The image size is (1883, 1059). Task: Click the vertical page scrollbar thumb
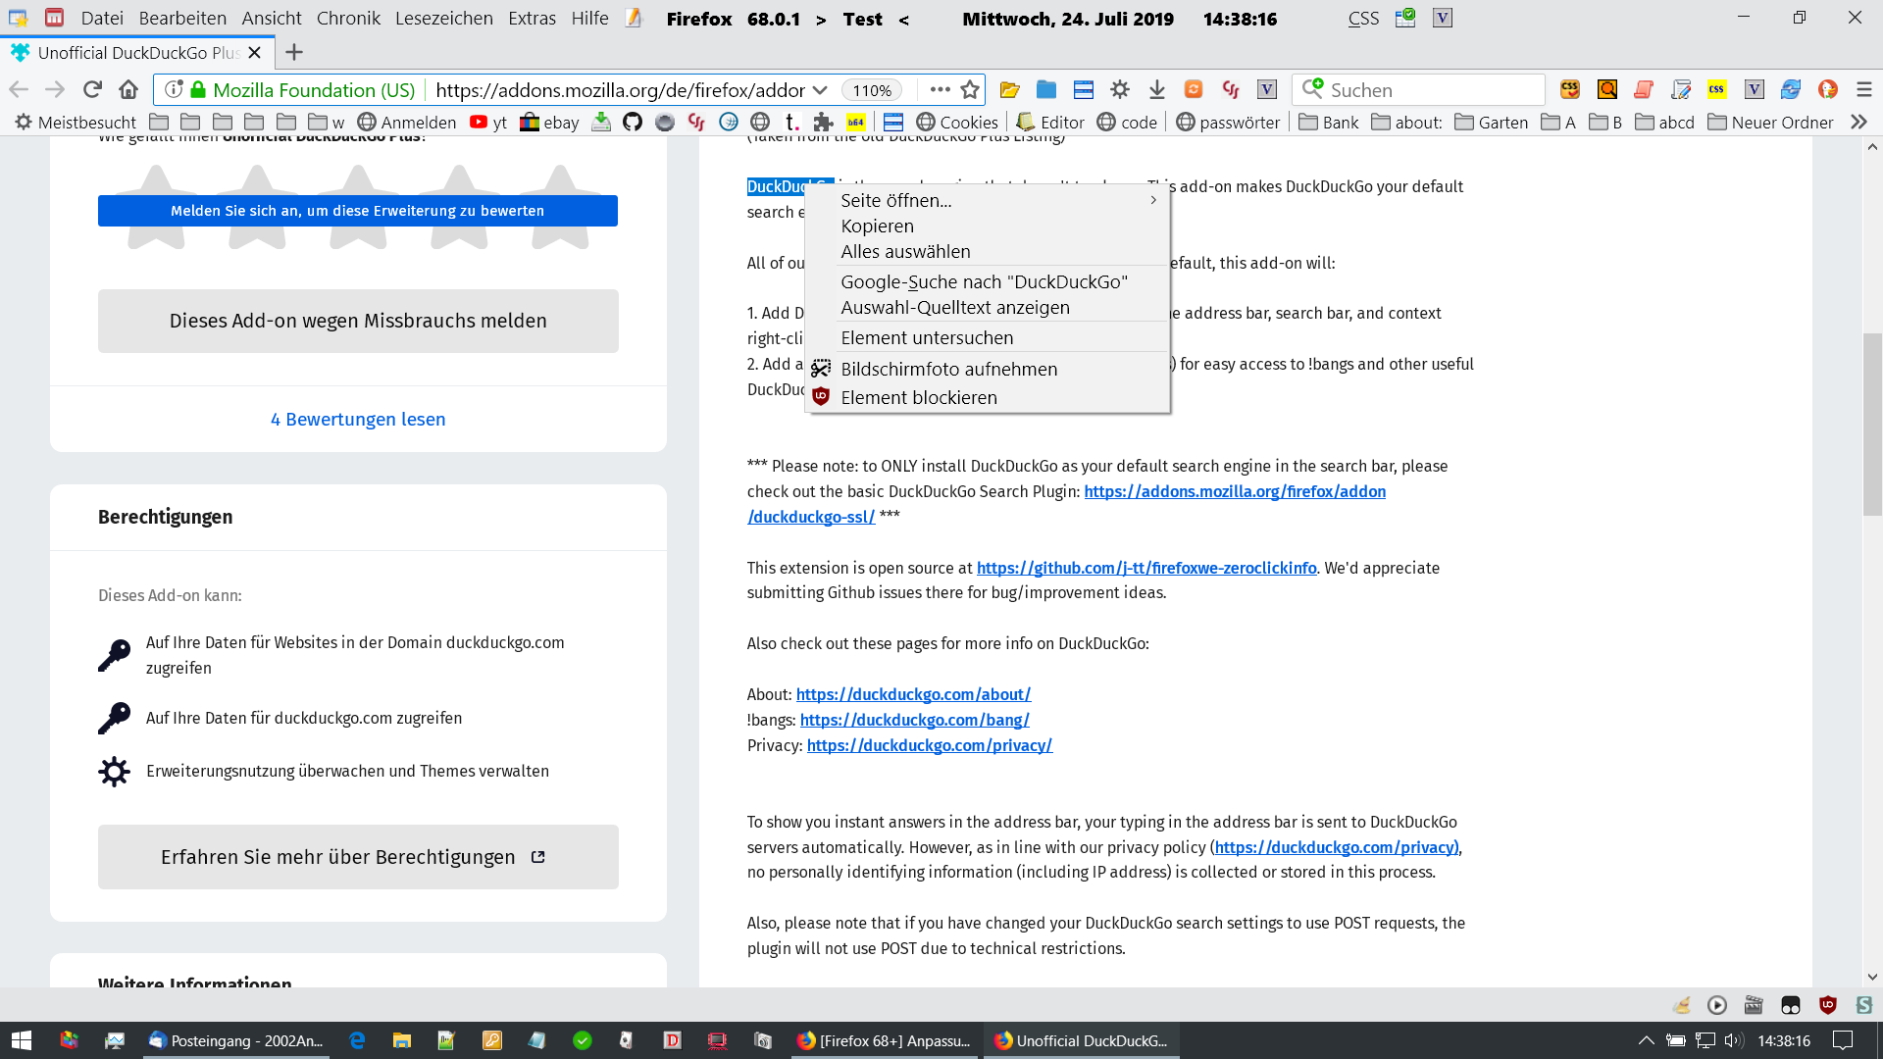coord(1872,424)
